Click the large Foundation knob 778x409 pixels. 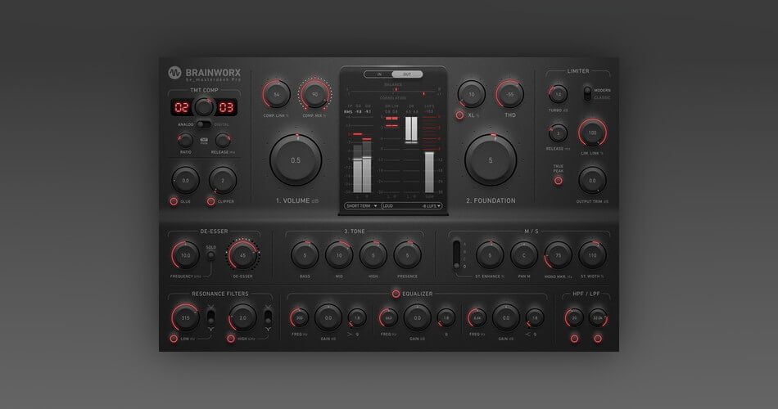click(x=491, y=160)
